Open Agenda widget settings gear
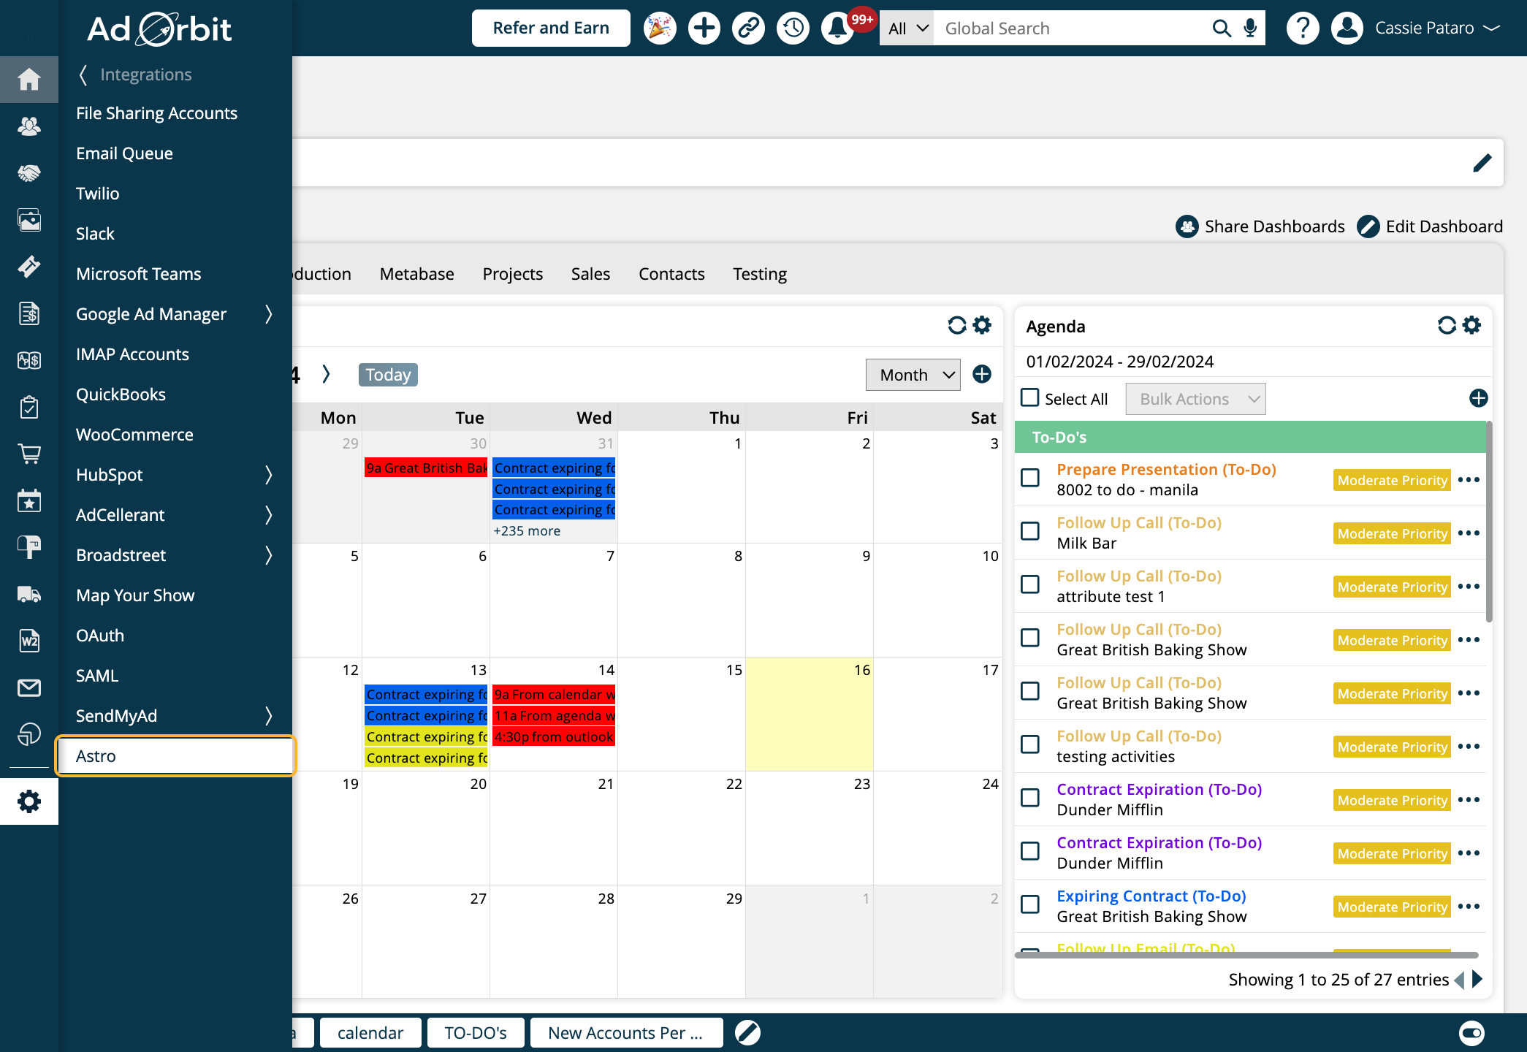Viewport: 1527px width, 1052px height. 1472,325
